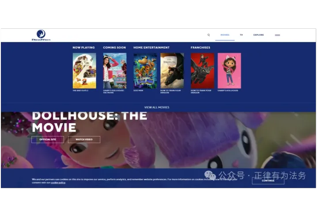Screen dimensions: 318x212
Task: Open the Dog Man poster
Action: pos(145,71)
